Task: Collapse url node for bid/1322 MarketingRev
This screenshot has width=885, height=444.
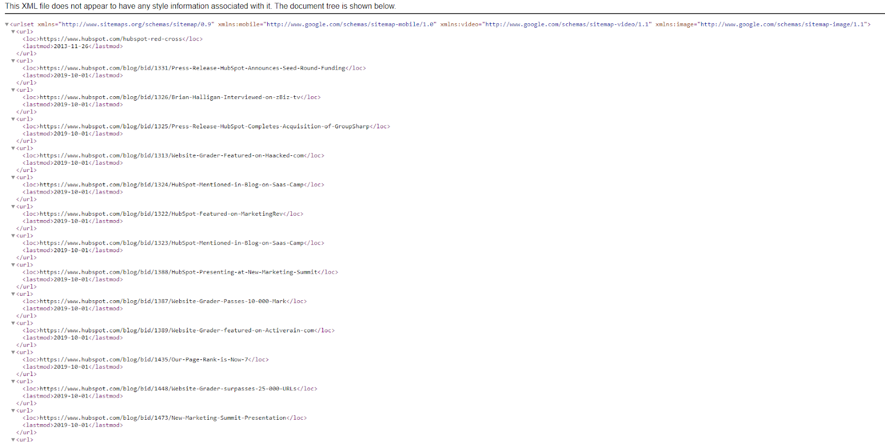Action: (13, 206)
